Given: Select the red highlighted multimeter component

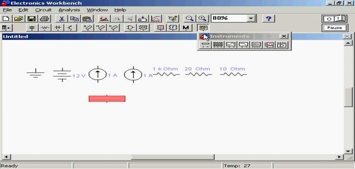Looking at the screenshot, I should [107, 99].
